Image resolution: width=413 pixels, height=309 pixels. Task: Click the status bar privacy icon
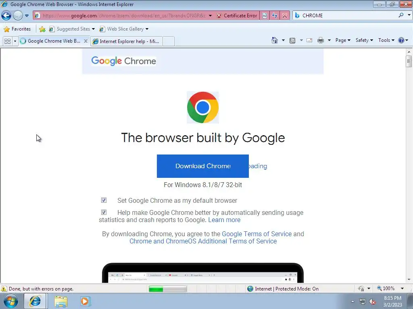pyautogui.click(x=361, y=288)
